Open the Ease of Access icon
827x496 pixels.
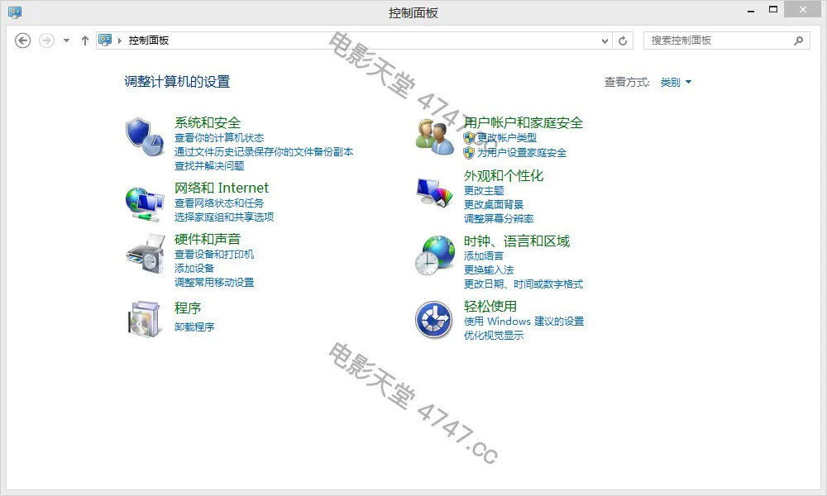pyautogui.click(x=434, y=320)
